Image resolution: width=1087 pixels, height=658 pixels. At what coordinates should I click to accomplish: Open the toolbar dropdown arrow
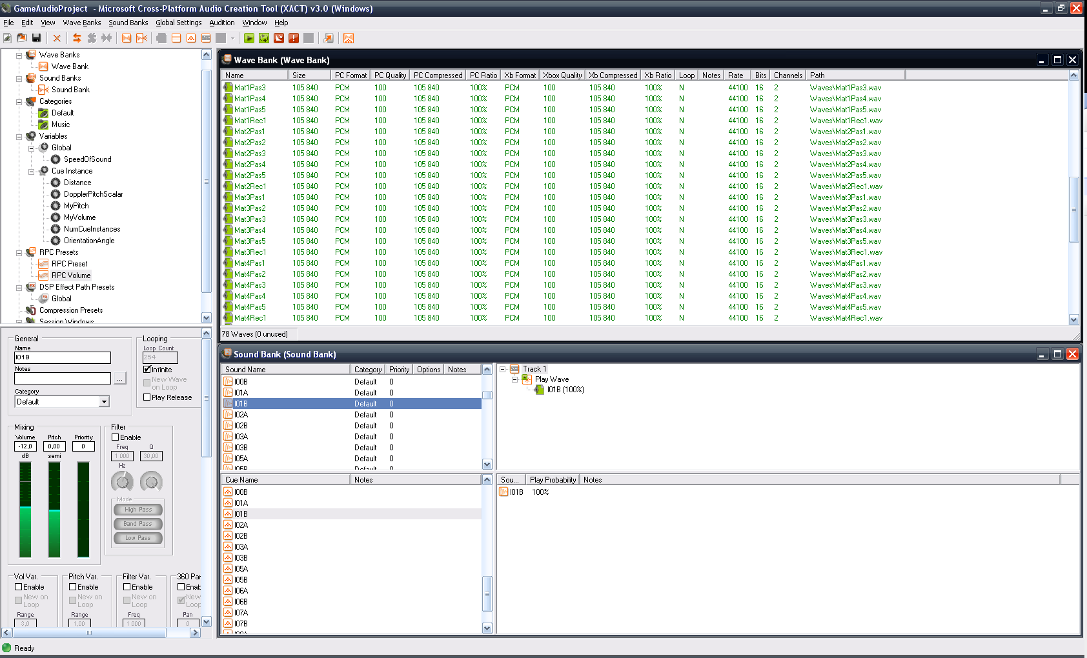tap(232, 38)
